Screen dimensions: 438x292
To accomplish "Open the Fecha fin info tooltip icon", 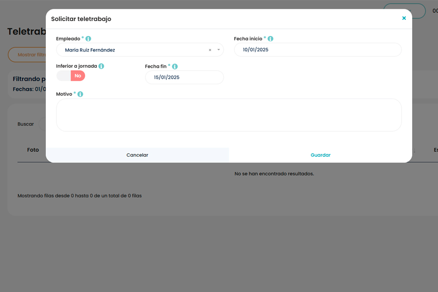I will tap(175, 66).
